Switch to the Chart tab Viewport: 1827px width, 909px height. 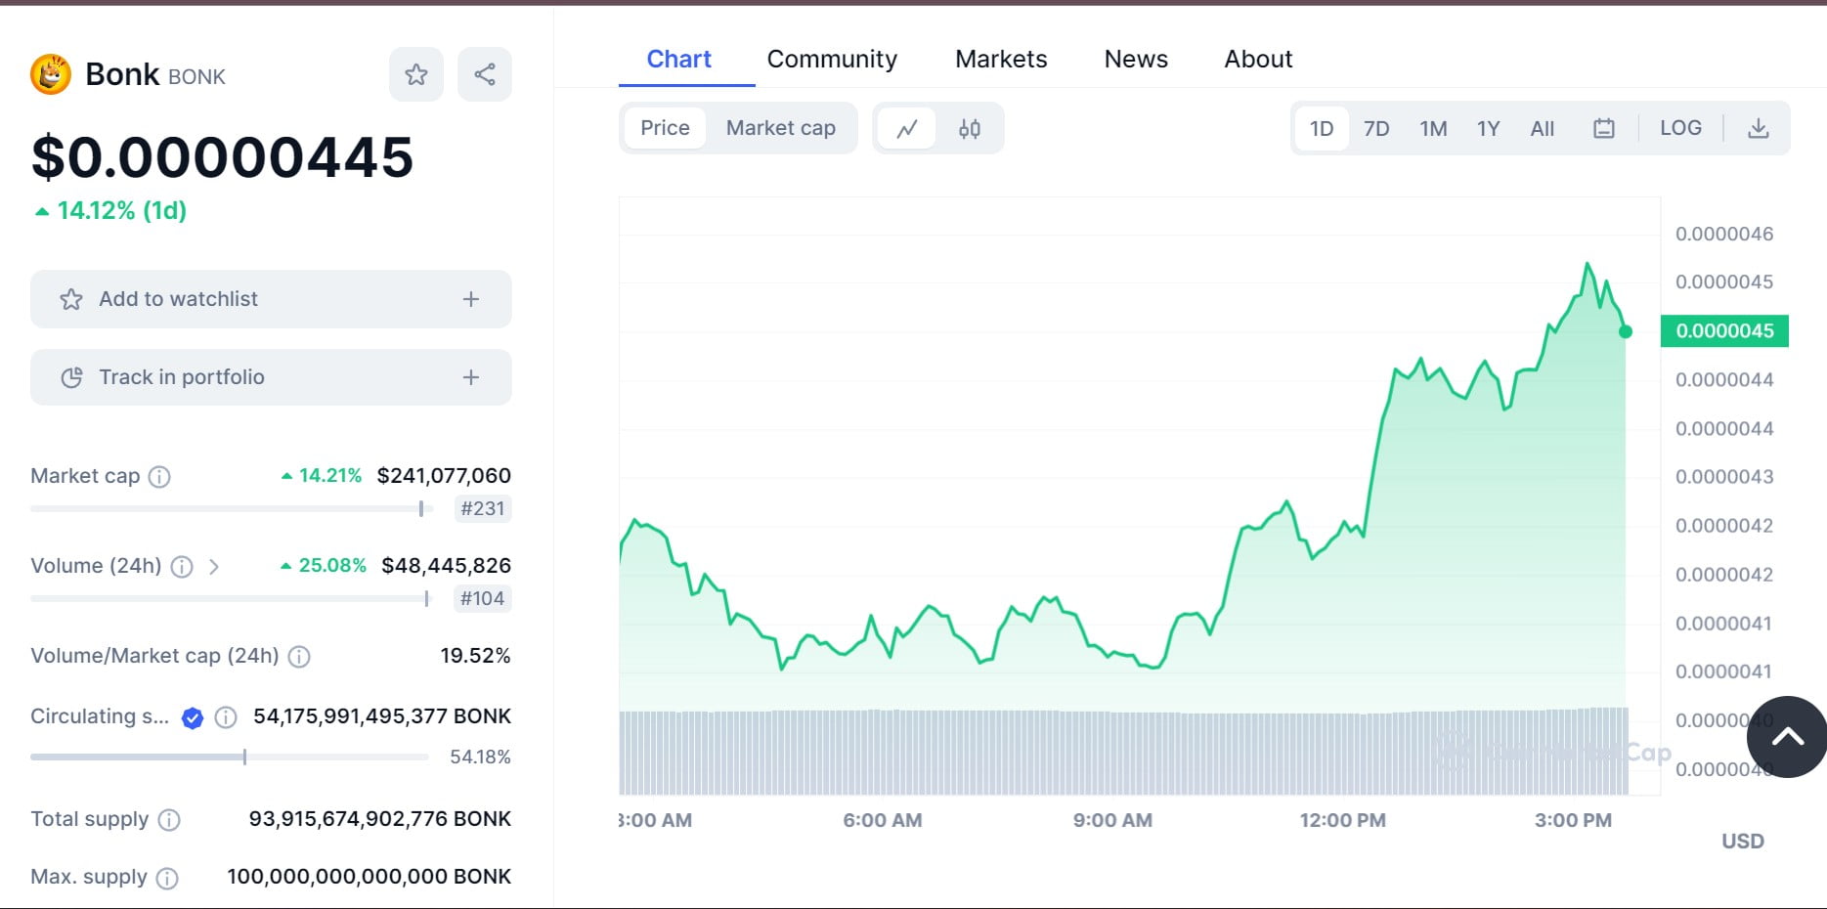pyautogui.click(x=679, y=60)
